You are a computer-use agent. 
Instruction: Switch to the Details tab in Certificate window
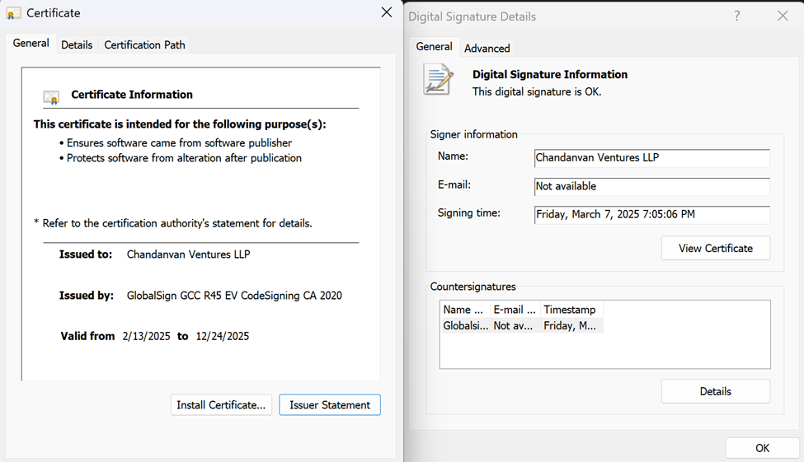77,45
